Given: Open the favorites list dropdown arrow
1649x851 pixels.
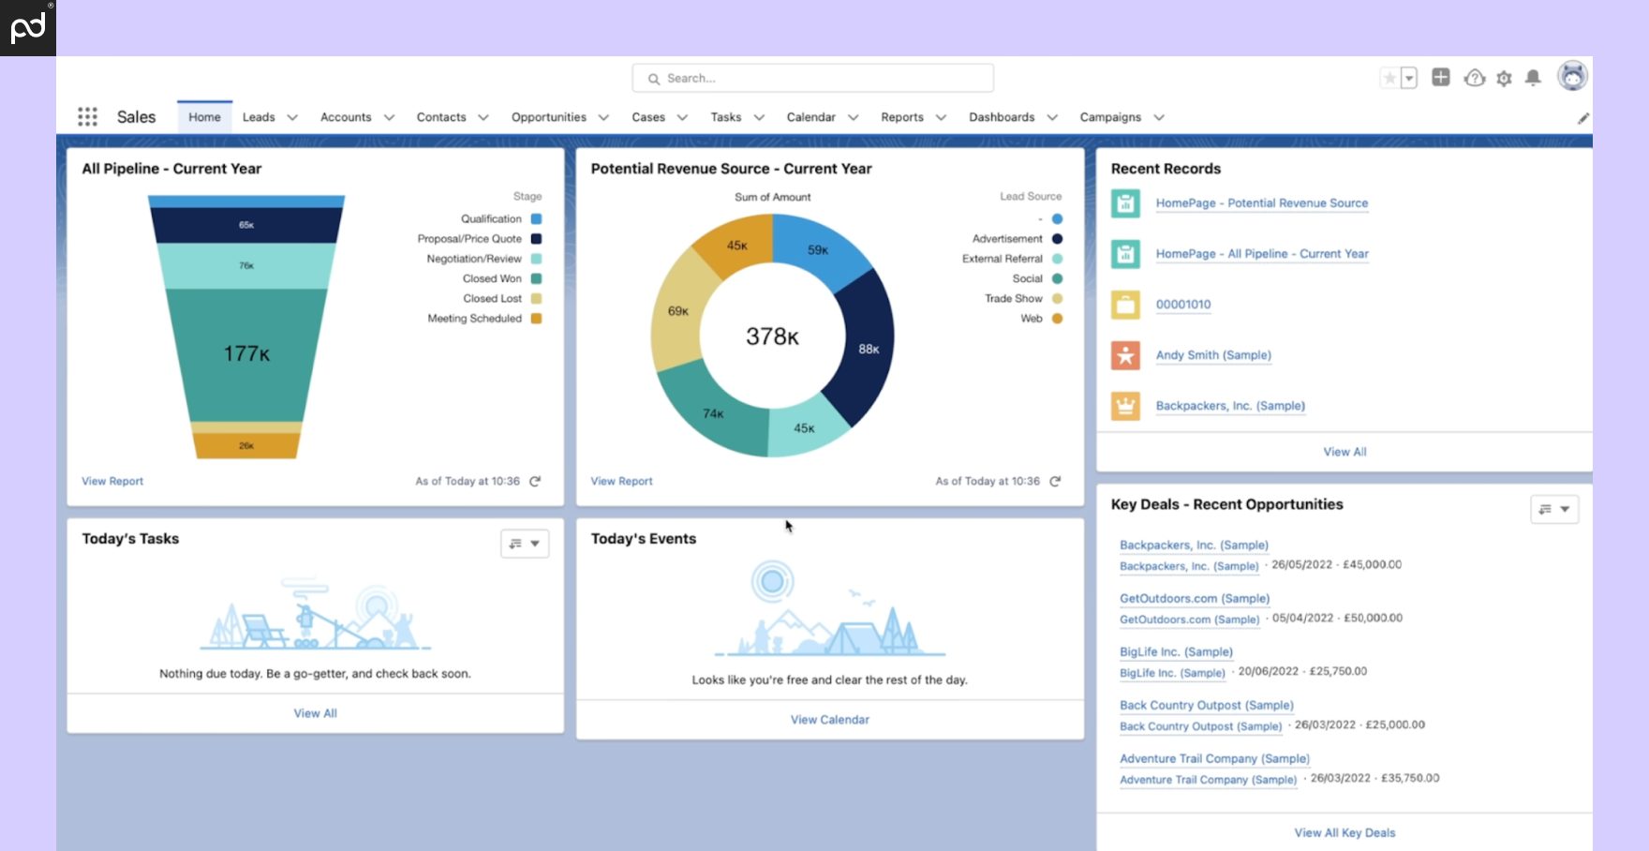Looking at the screenshot, I should point(1408,78).
